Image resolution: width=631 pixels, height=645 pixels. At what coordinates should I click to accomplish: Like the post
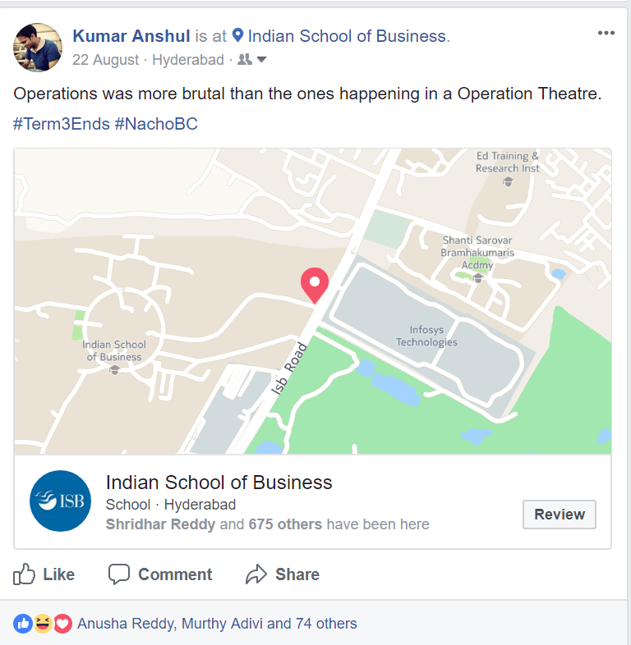point(44,574)
